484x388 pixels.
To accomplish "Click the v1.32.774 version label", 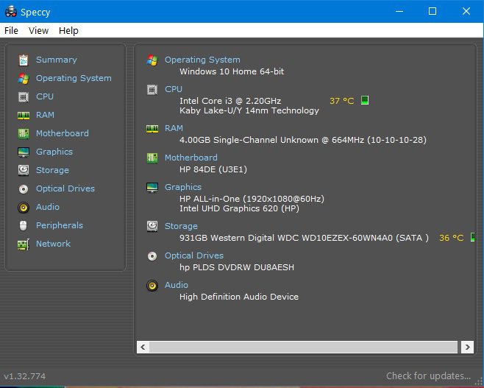I will point(25,376).
